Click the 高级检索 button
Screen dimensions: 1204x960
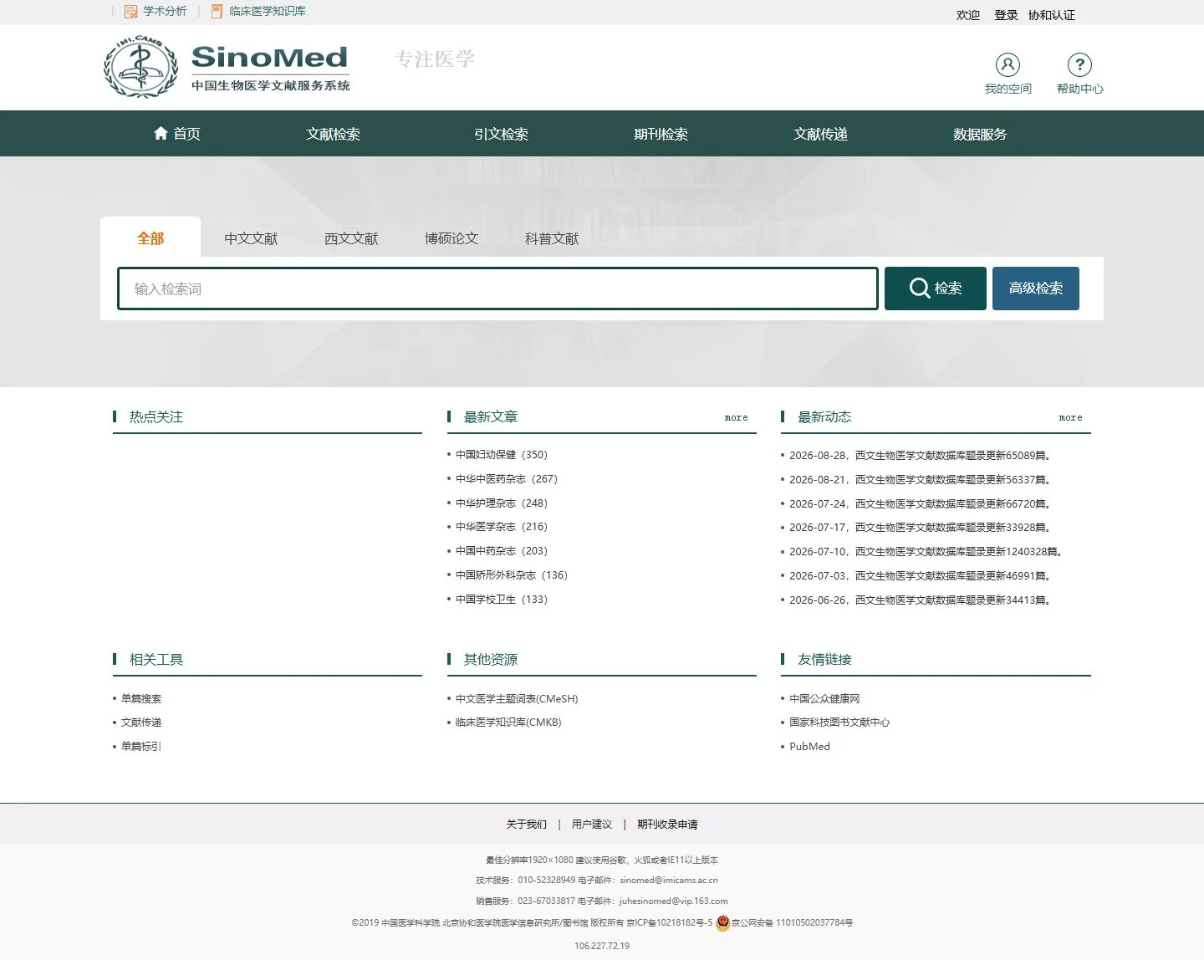pos(1036,289)
